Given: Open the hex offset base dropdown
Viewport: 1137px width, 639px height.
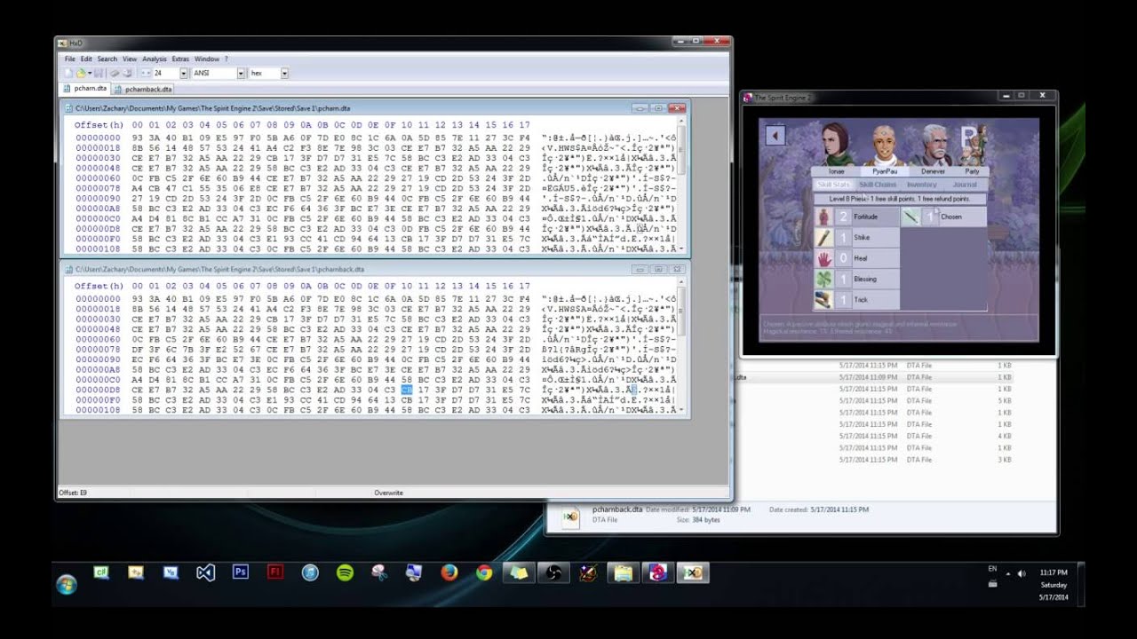Looking at the screenshot, I should 284,73.
